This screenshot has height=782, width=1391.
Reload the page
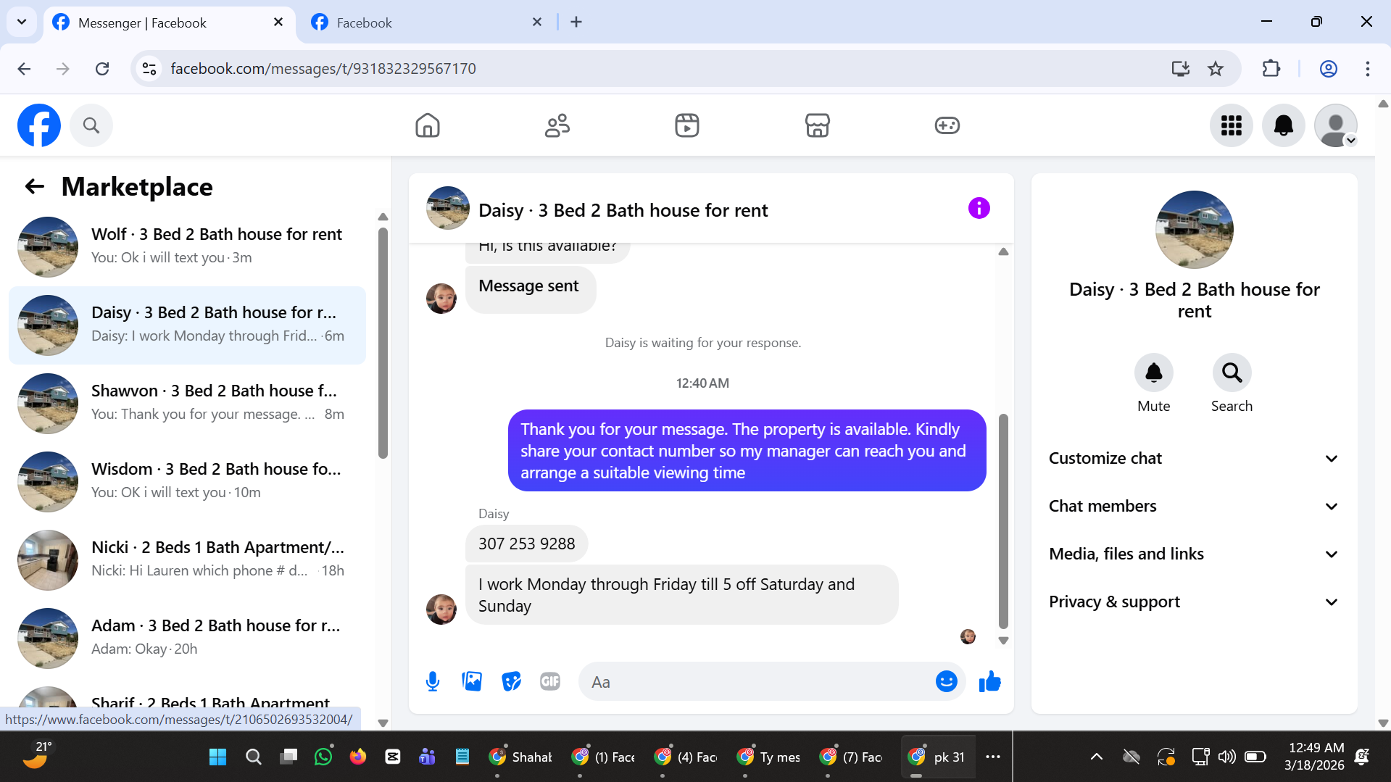102,69
